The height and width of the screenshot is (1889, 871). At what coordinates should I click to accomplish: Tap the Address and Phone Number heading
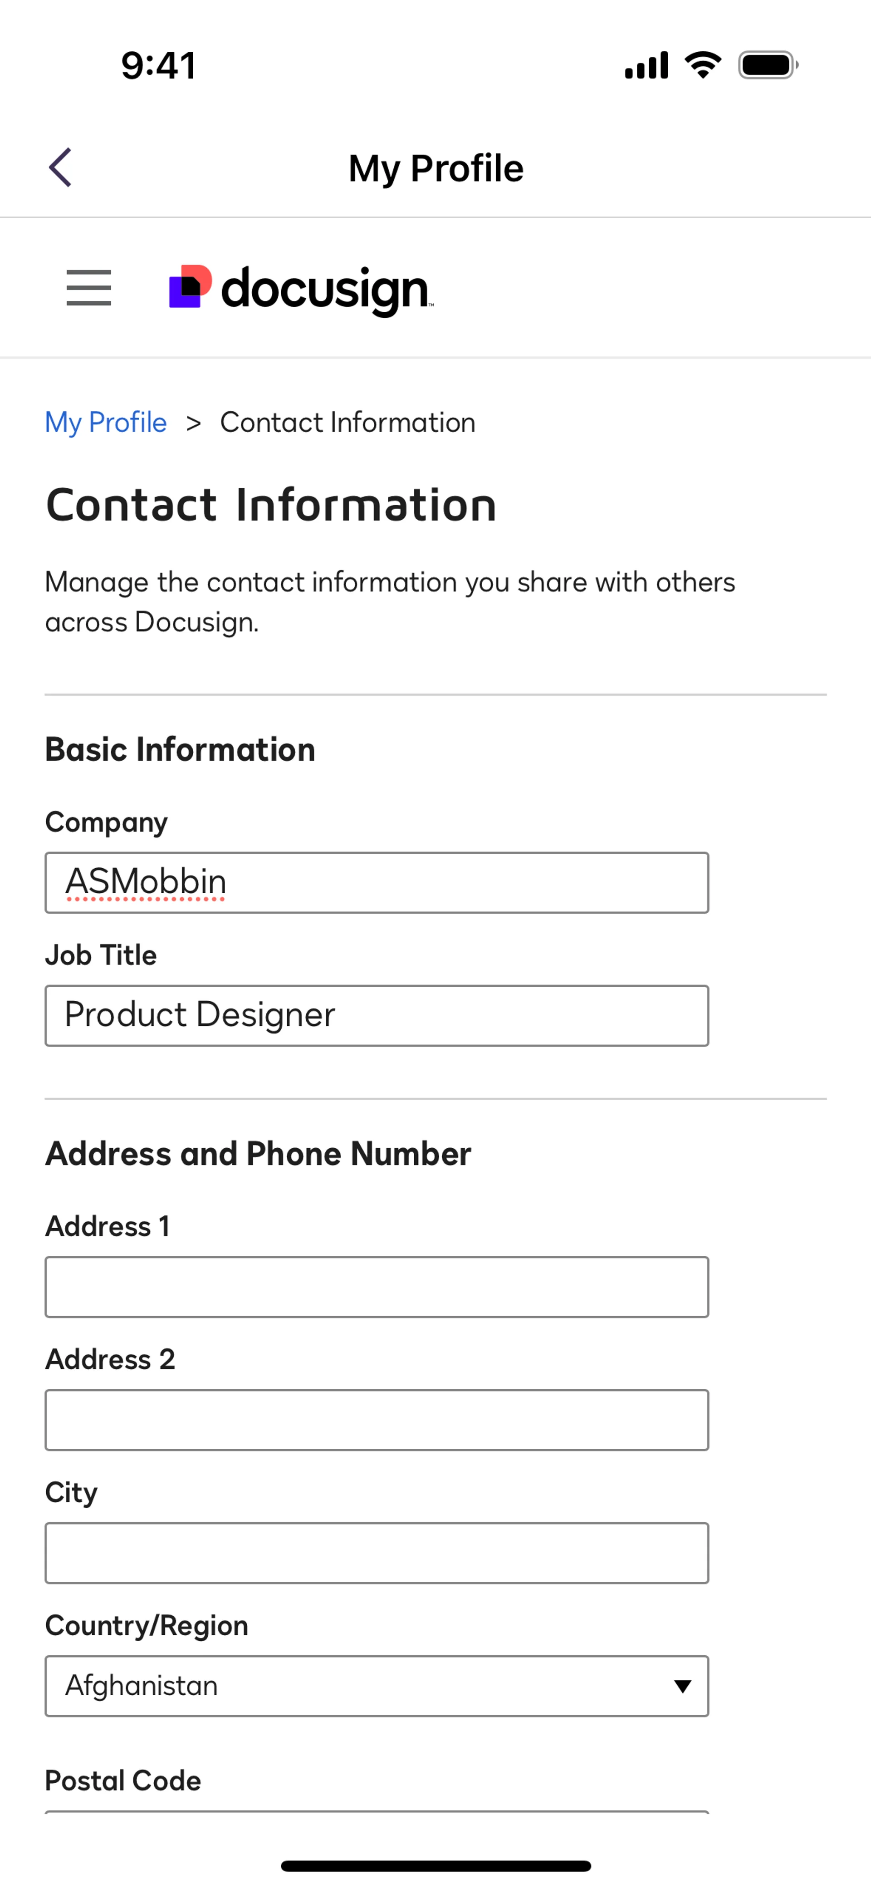click(x=258, y=1153)
